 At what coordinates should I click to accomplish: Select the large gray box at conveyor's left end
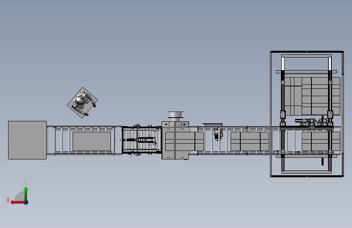click(27, 140)
